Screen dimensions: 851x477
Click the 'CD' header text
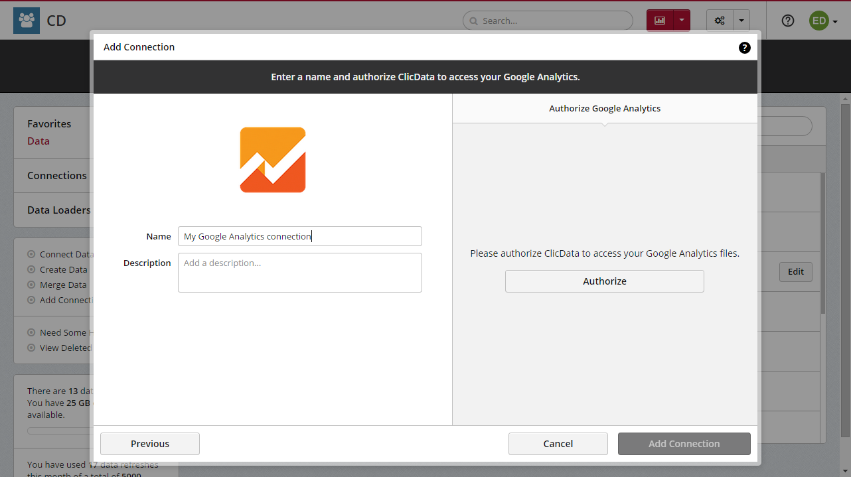[56, 21]
